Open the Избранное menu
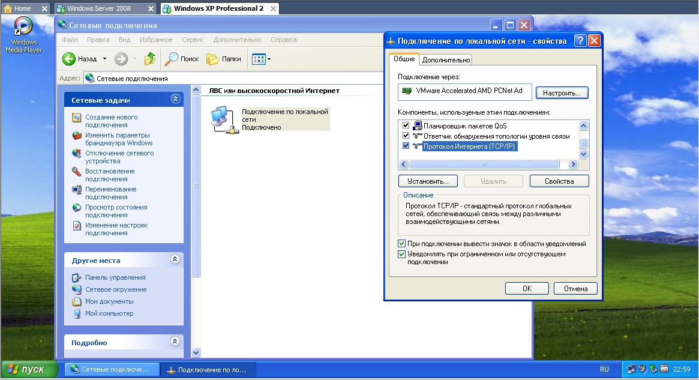Image resolution: width=699 pixels, height=380 pixels. point(156,40)
